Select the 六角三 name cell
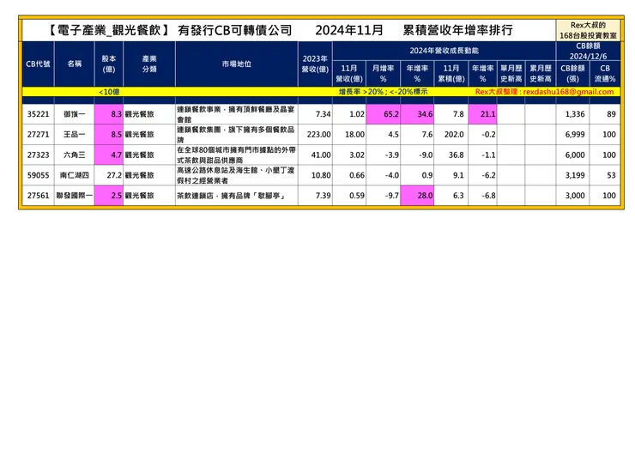This screenshot has width=635, height=449. (74, 155)
